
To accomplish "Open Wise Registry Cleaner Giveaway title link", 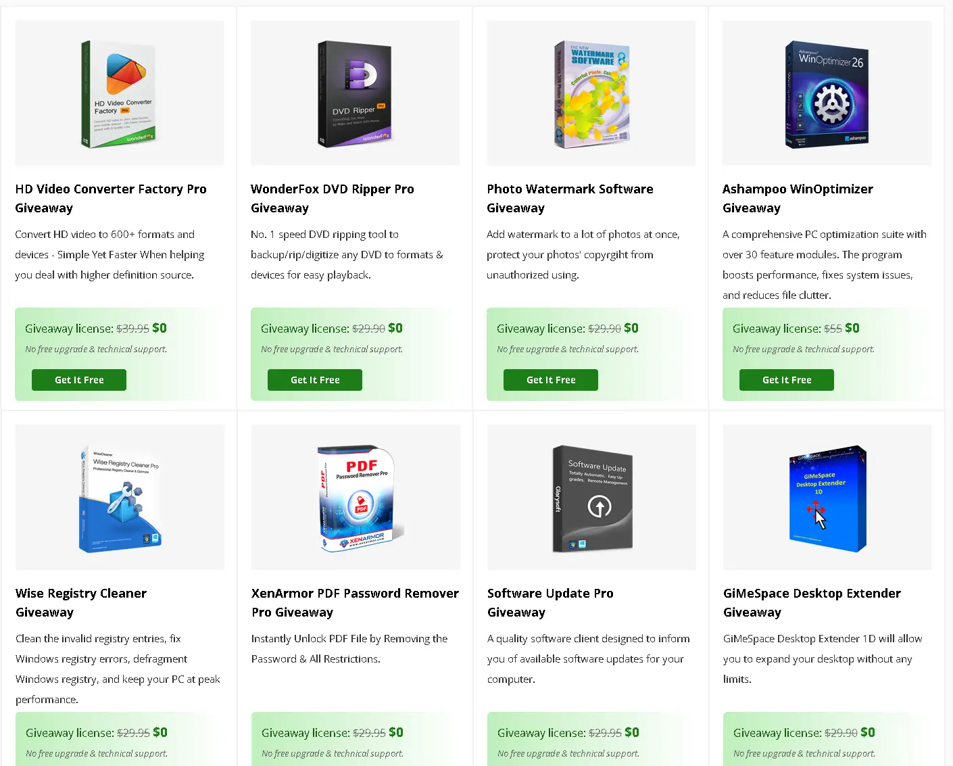I will [81, 603].
